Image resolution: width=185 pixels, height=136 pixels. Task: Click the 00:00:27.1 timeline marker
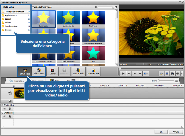point(141,86)
